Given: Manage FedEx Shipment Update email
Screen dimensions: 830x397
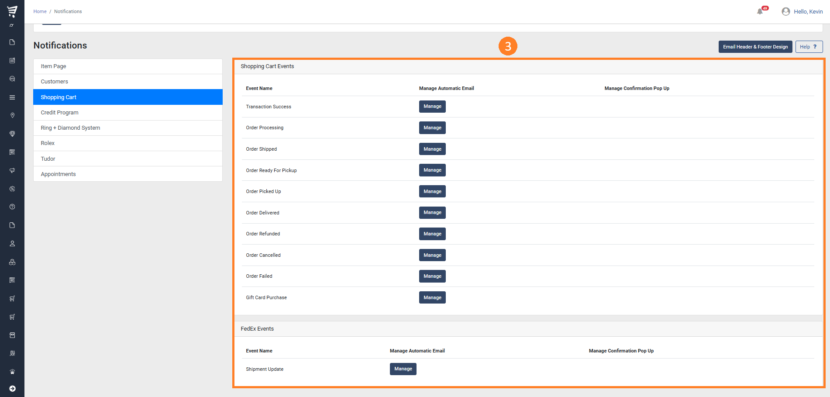Looking at the screenshot, I should click(x=403, y=369).
